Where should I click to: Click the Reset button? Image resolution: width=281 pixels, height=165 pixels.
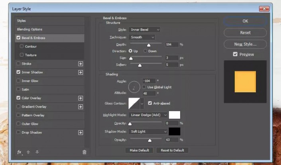click(x=245, y=33)
